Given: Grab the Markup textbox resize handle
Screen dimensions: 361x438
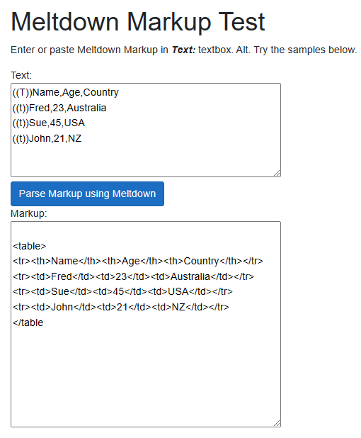Looking at the screenshot, I should [277, 423].
